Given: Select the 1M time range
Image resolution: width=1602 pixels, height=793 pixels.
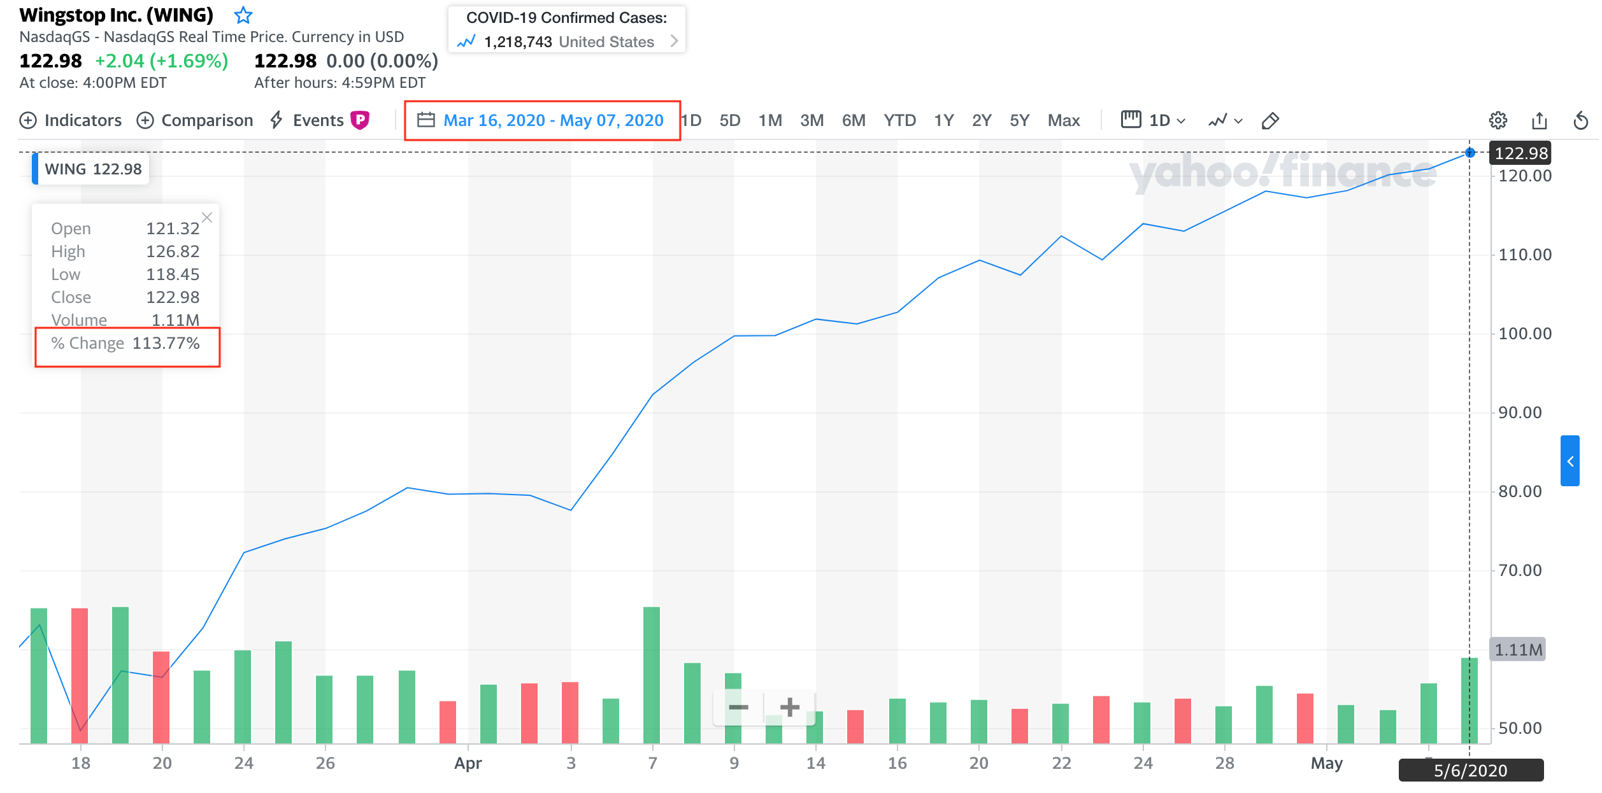Looking at the screenshot, I should [x=770, y=120].
